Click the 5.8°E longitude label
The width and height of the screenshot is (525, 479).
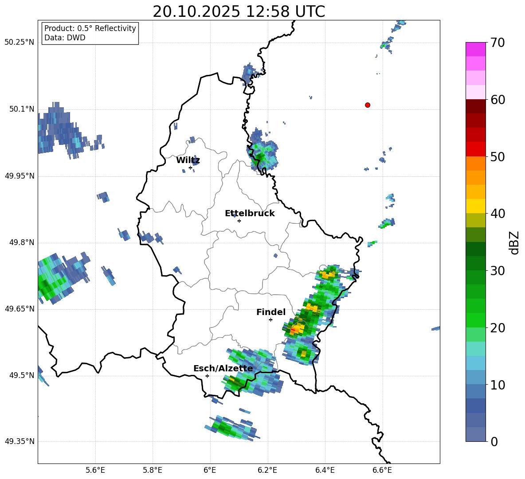click(153, 470)
